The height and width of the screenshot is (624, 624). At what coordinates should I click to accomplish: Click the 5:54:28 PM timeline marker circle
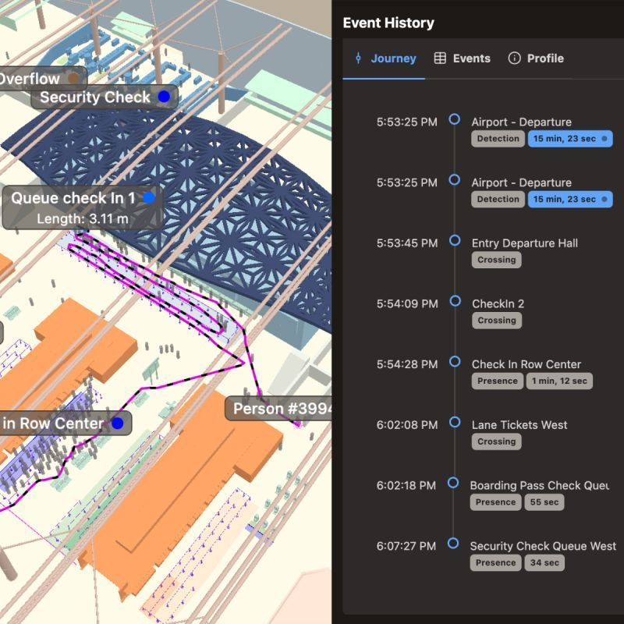[x=455, y=361]
